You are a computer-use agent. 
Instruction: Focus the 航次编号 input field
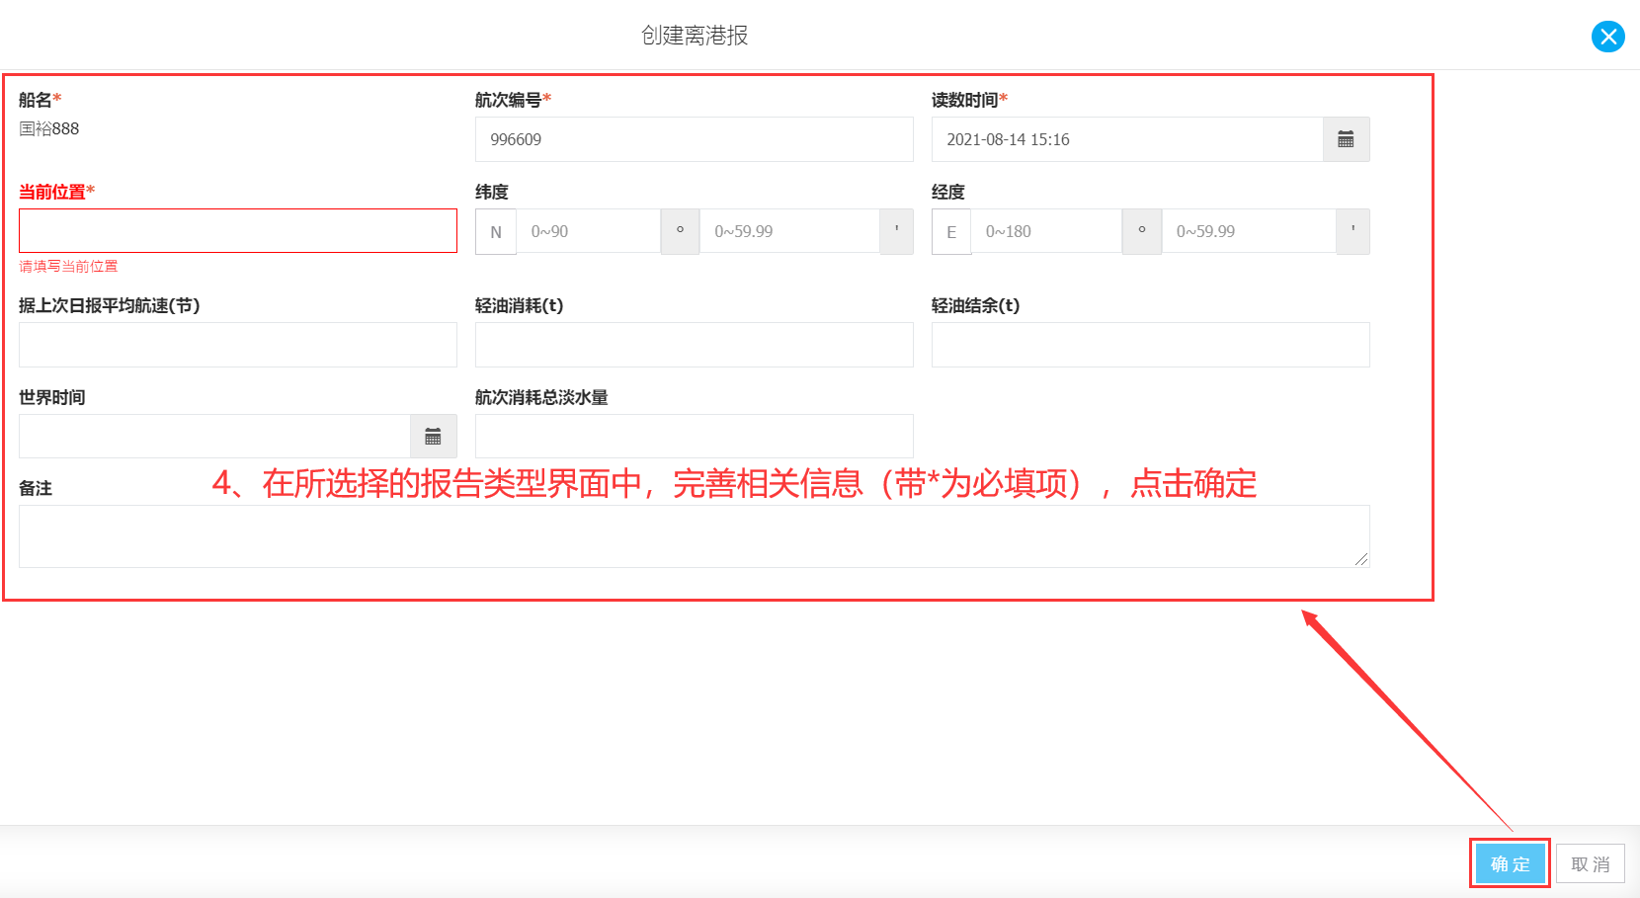pos(694,139)
